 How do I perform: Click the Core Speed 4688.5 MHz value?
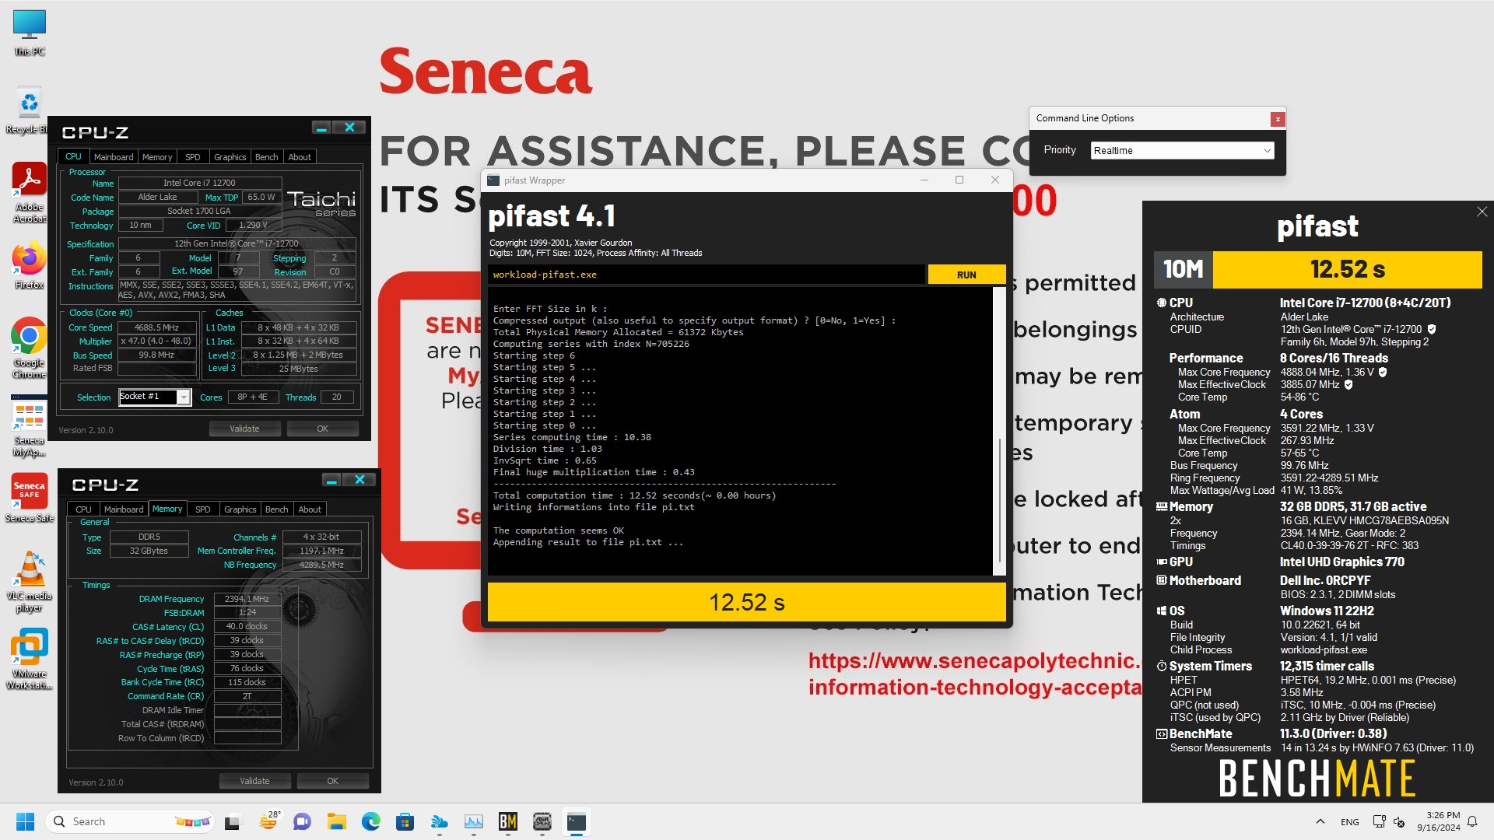pos(156,327)
